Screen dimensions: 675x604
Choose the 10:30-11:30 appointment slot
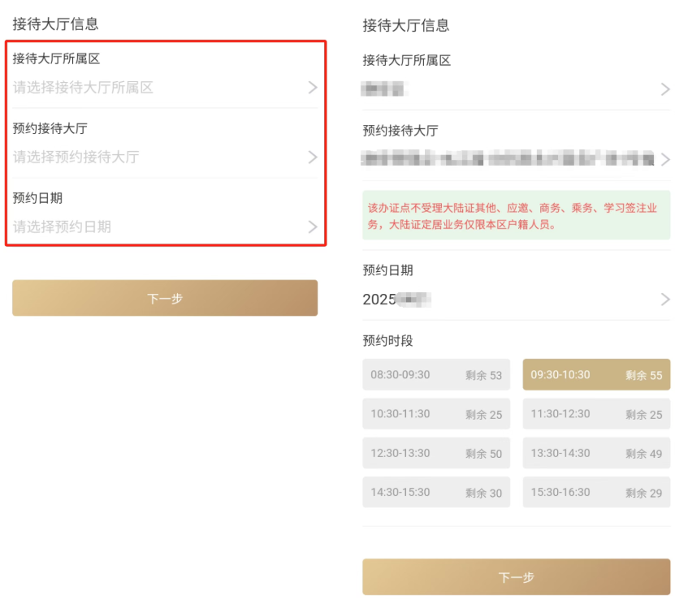click(436, 414)
